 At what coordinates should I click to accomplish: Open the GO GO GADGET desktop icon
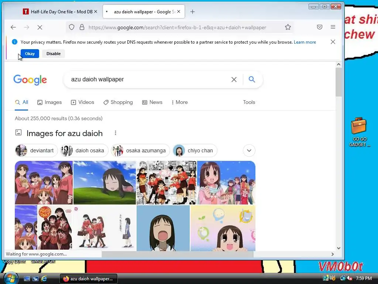coord(359,132)
